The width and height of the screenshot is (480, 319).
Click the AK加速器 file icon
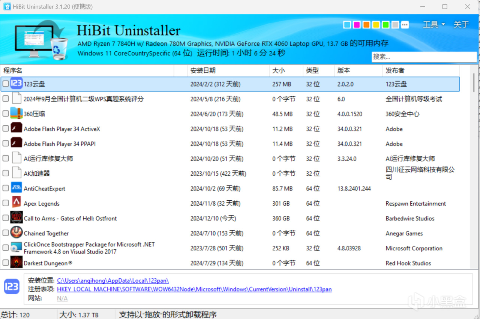tap(16, 173)
